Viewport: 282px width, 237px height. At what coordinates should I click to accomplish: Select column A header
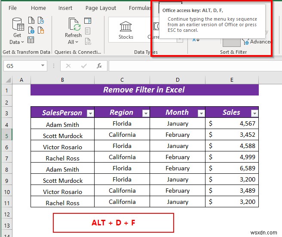coord(21,80)
